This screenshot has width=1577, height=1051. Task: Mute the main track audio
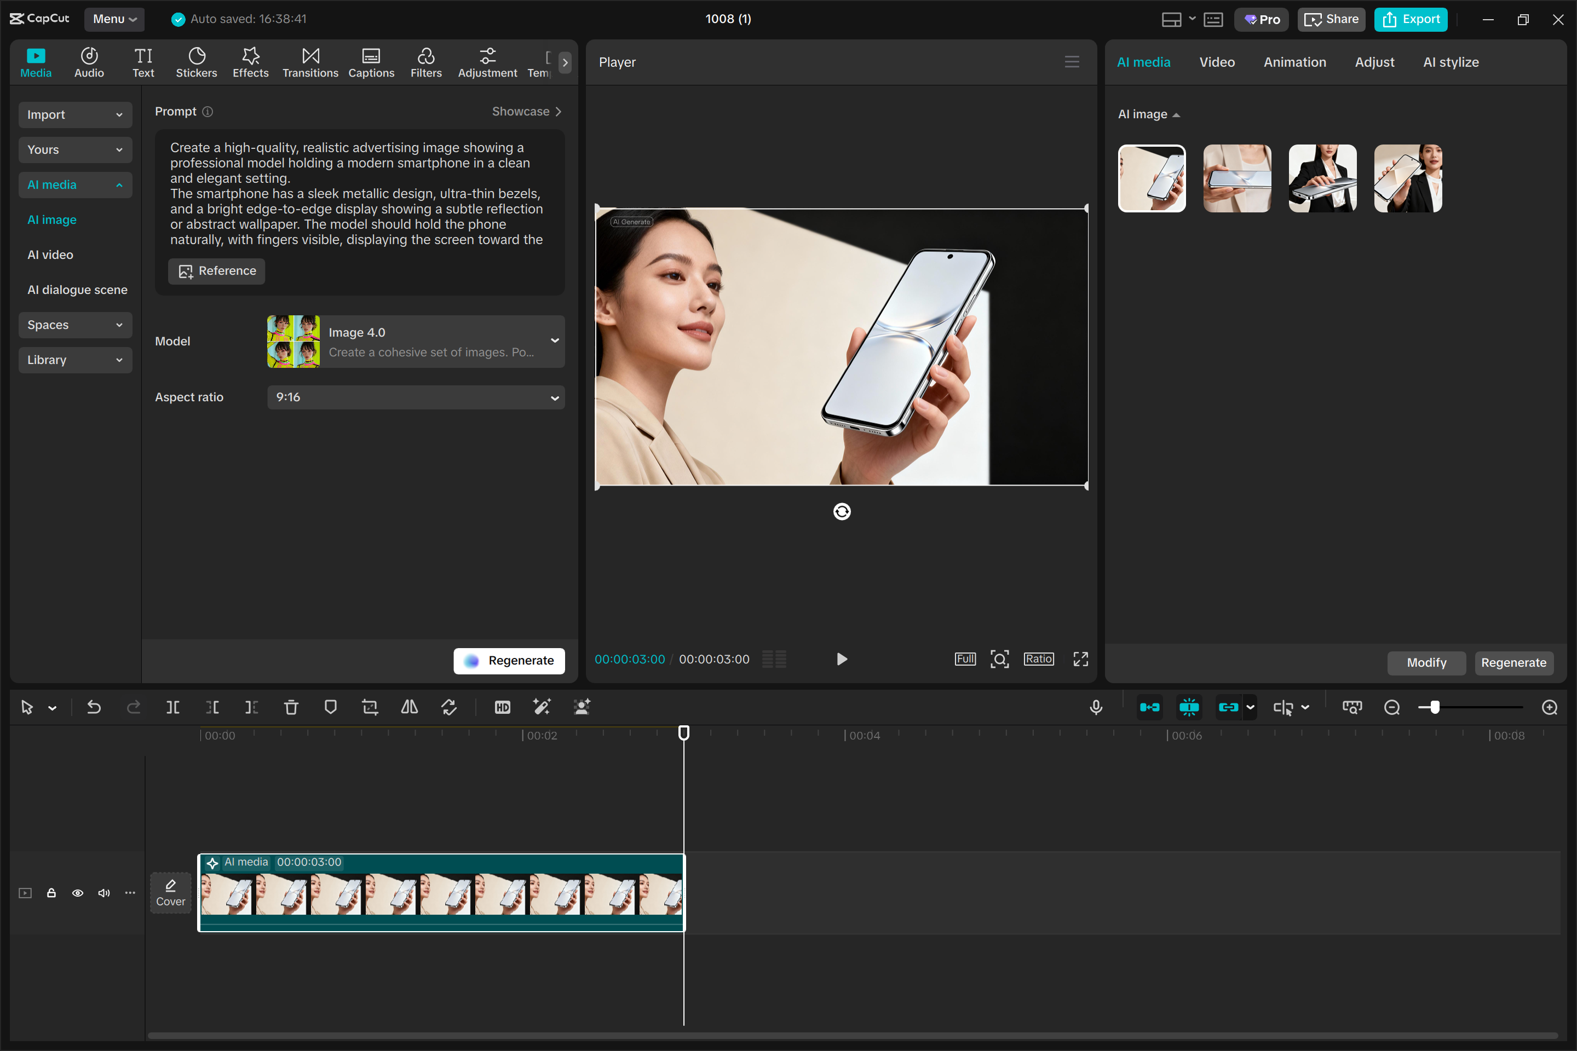[104, 893]
